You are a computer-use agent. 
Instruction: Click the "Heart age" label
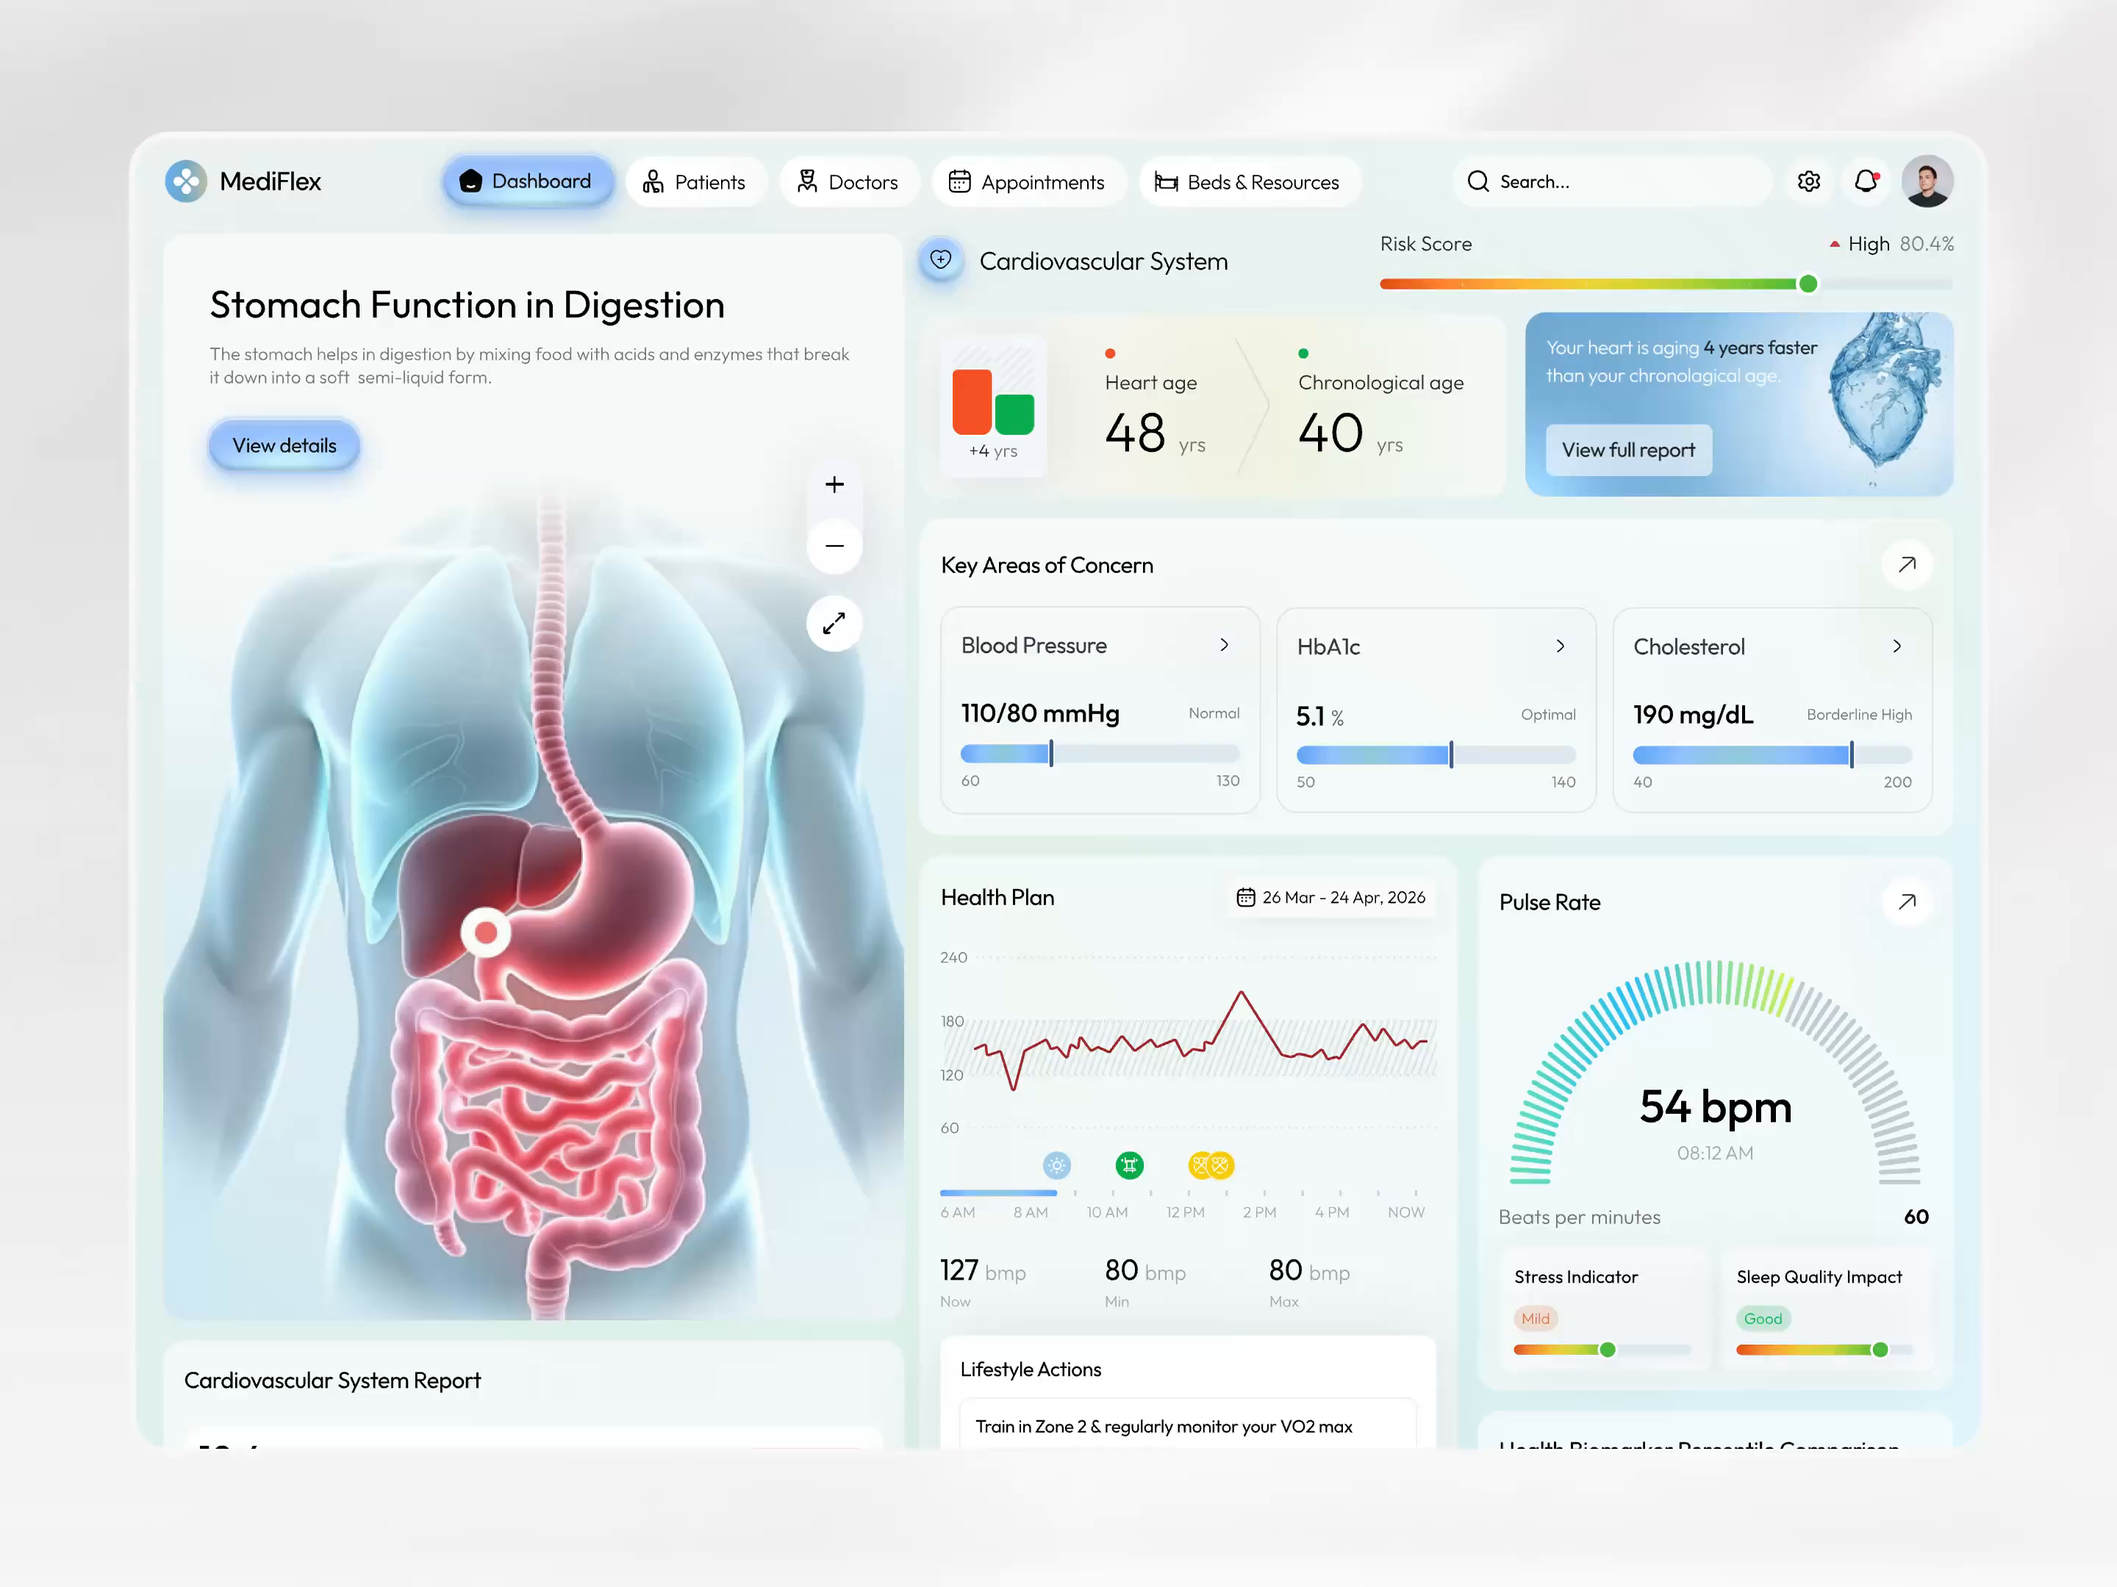[1150, 383]
